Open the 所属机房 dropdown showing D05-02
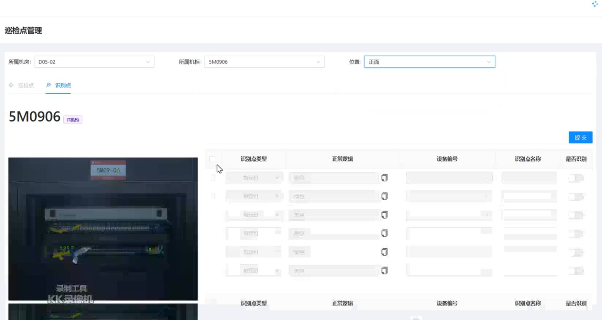This screenshot has height=320, width=602. (94, 62)
